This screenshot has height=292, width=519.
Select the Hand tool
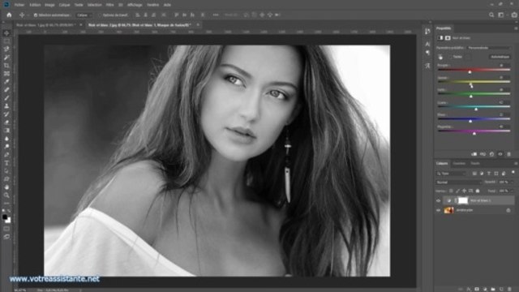click(x=6, y=187)
